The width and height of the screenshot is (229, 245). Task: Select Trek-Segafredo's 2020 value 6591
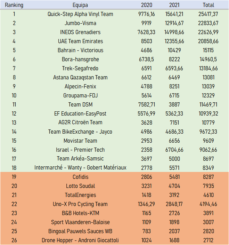point(147,69)
